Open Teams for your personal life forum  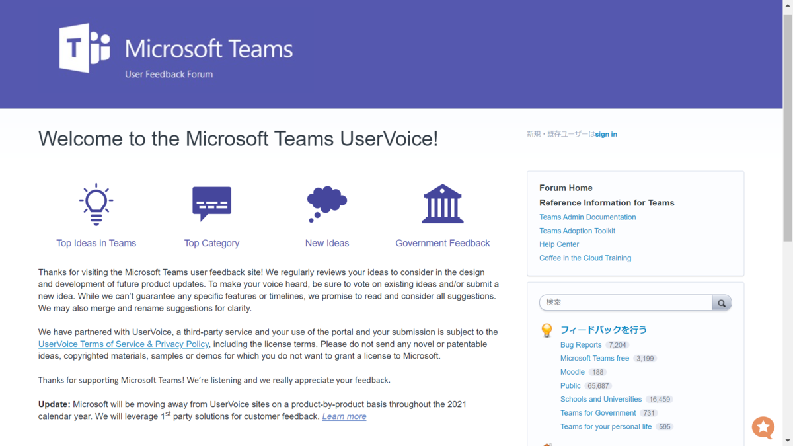pyautogui.click(x=606, y=427)
